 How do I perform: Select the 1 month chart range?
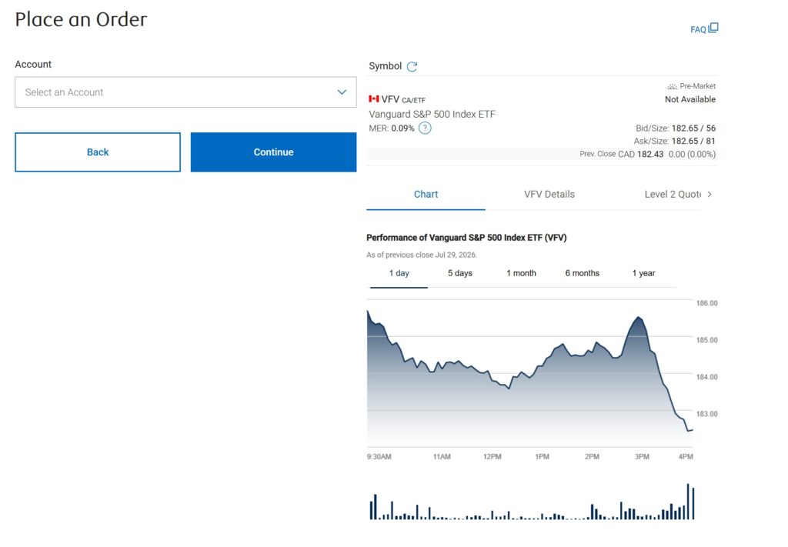point(521,273)
